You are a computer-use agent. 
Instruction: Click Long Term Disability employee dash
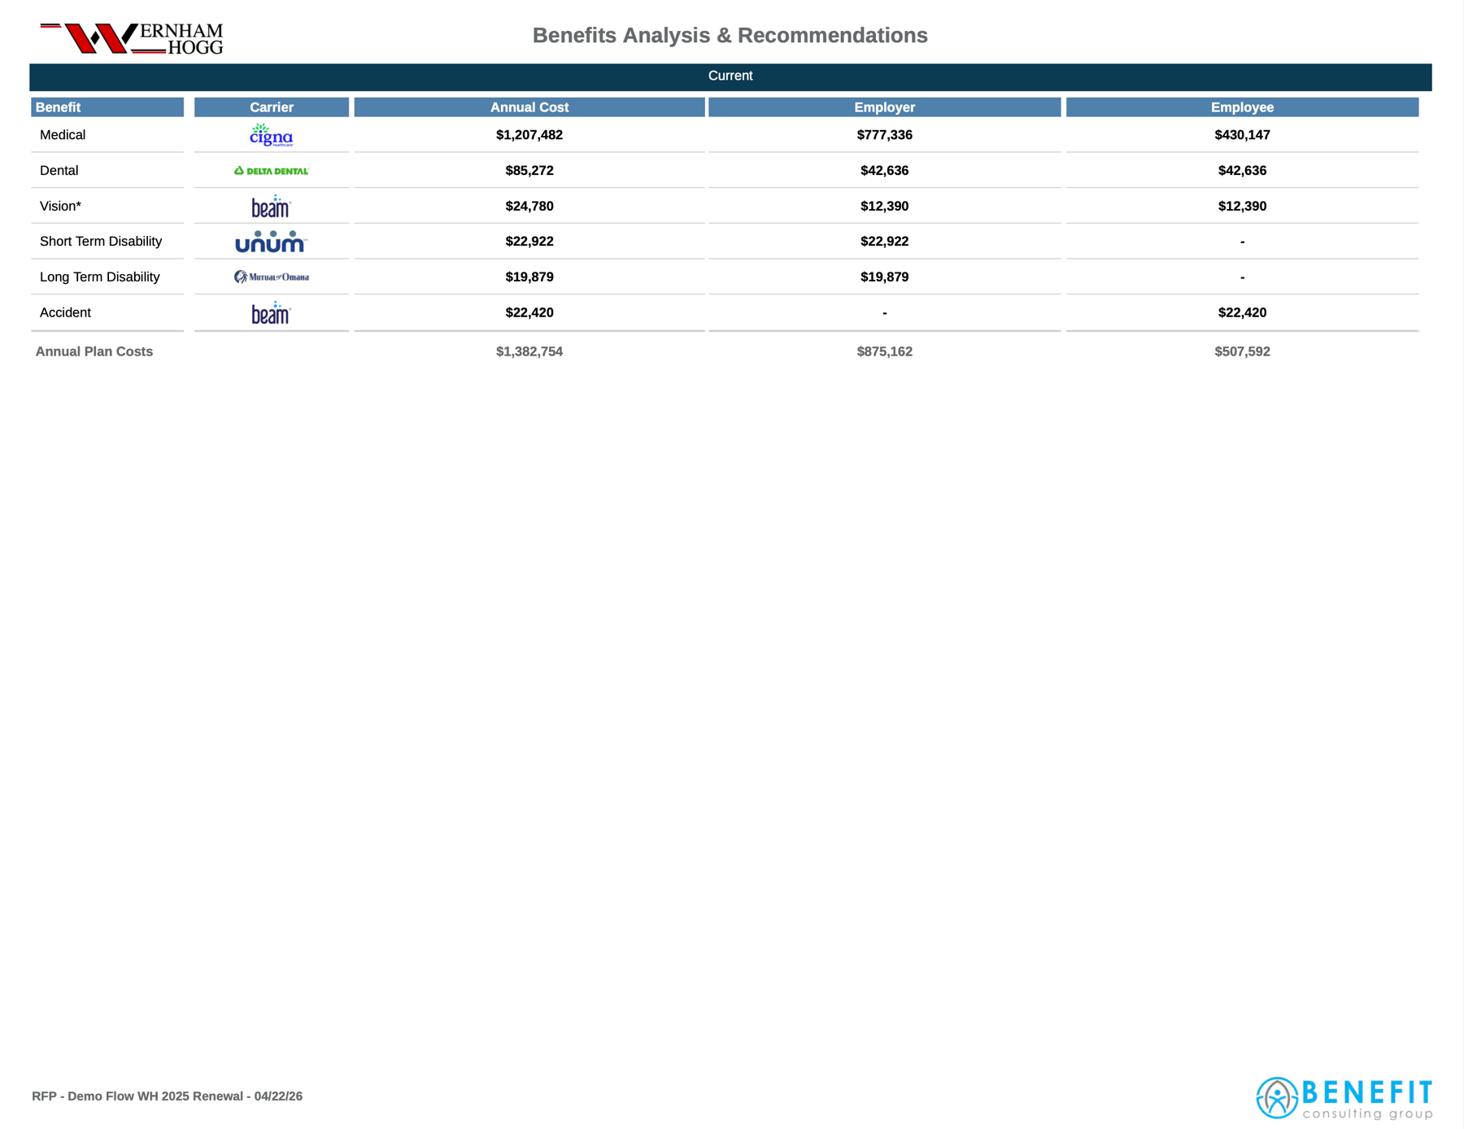coord(1243,278)
